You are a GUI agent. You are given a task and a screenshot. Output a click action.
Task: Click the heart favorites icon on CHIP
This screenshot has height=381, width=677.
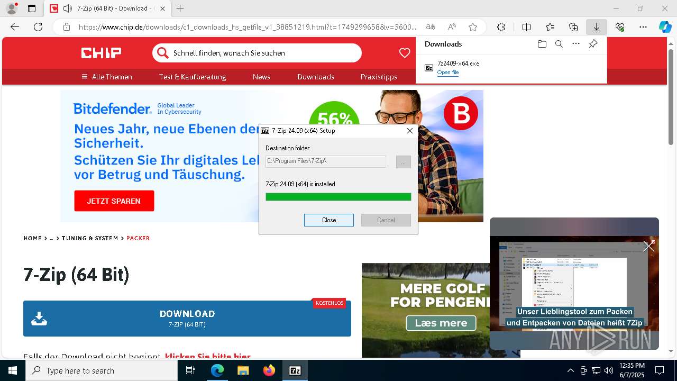coord(405,53)
